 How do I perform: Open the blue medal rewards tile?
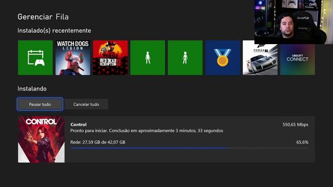[223, 58]
